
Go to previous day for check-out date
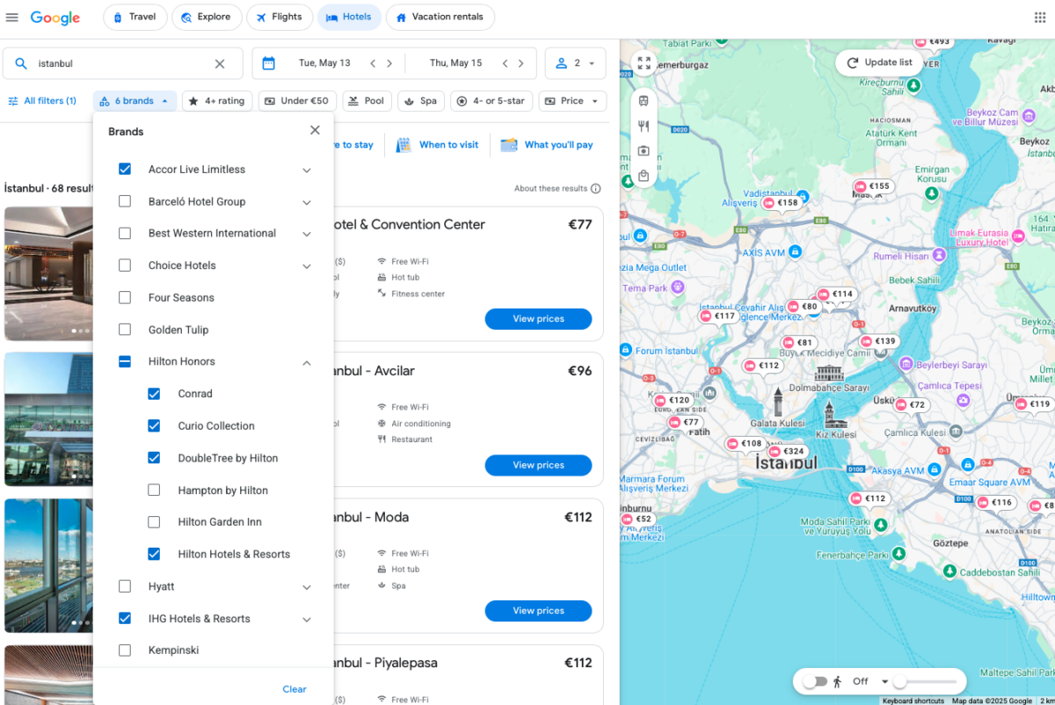(505, 63)
